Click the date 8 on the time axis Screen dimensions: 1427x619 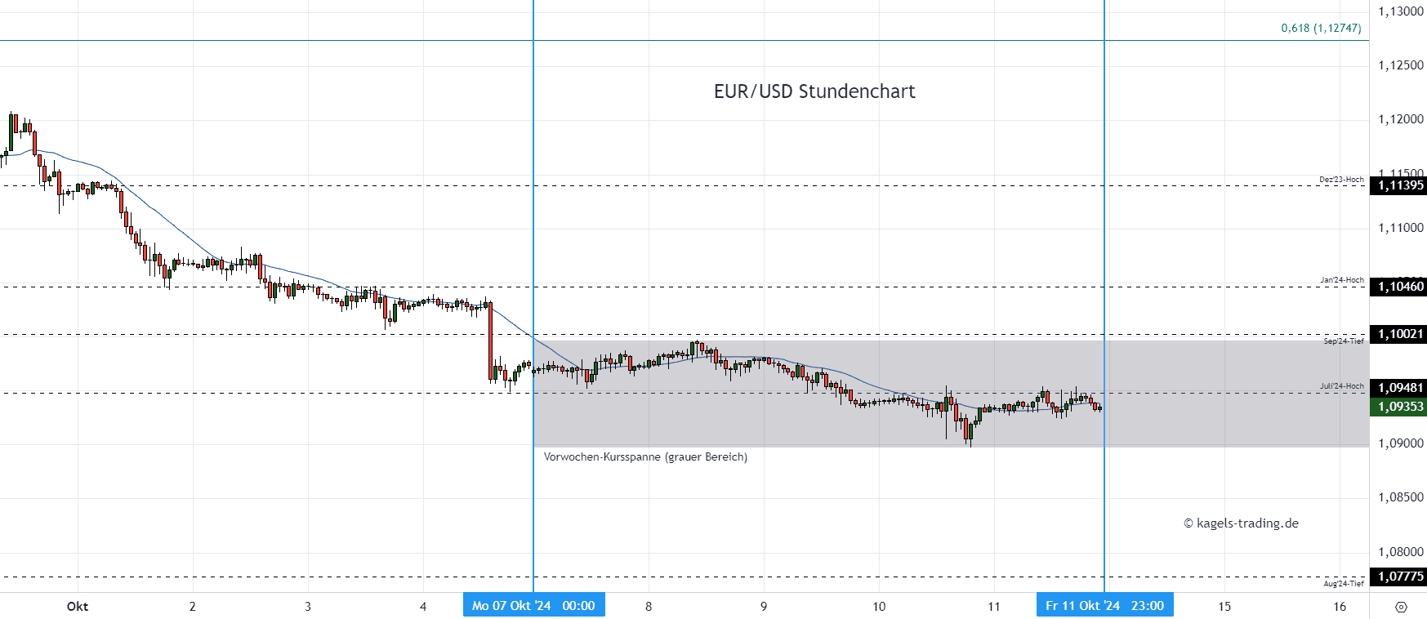tap(649, 606)
